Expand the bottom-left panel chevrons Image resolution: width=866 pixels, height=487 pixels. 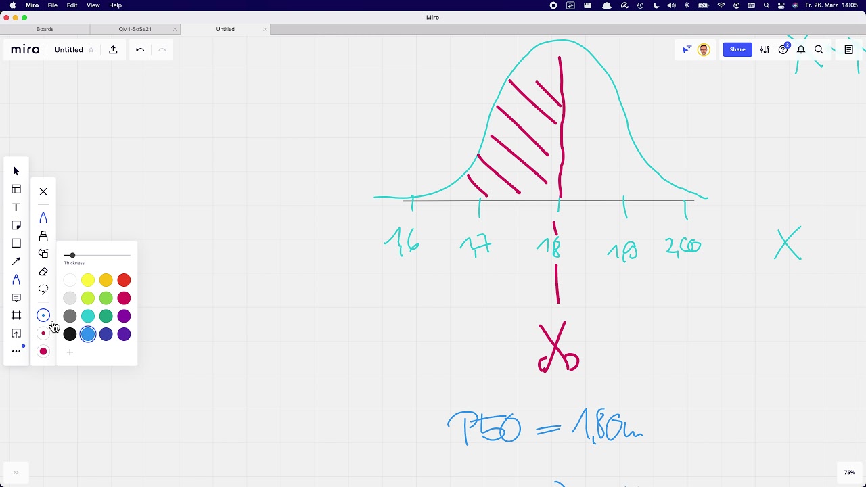pyautogui.click(x=16, y=473)
